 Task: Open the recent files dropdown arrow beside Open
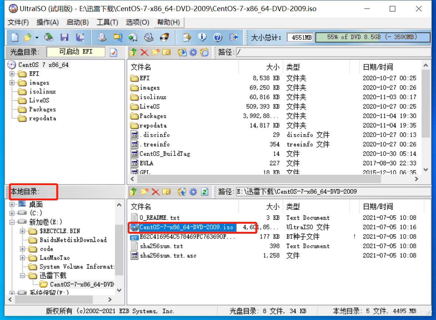coord(37,37)
